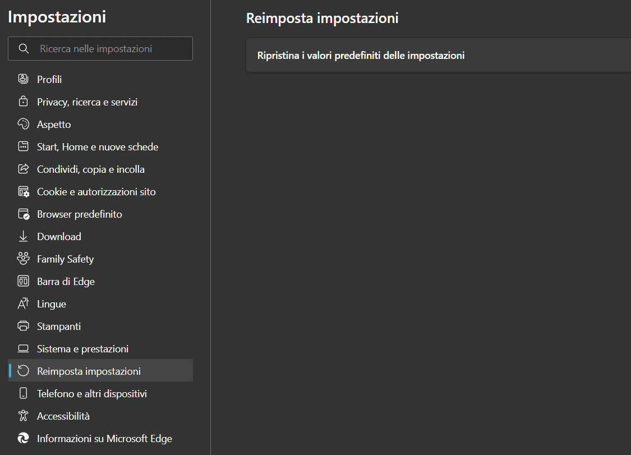The height and width of the screenshot is (455, 631).
Task: Click the lock icon for Privacy settings
Action: tap(23, 102)
